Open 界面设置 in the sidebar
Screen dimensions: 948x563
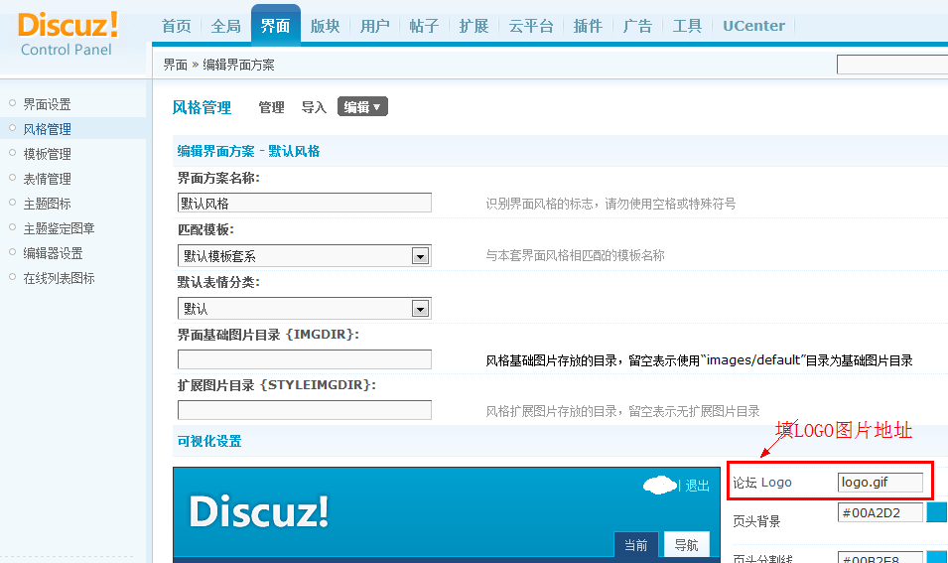48,104
